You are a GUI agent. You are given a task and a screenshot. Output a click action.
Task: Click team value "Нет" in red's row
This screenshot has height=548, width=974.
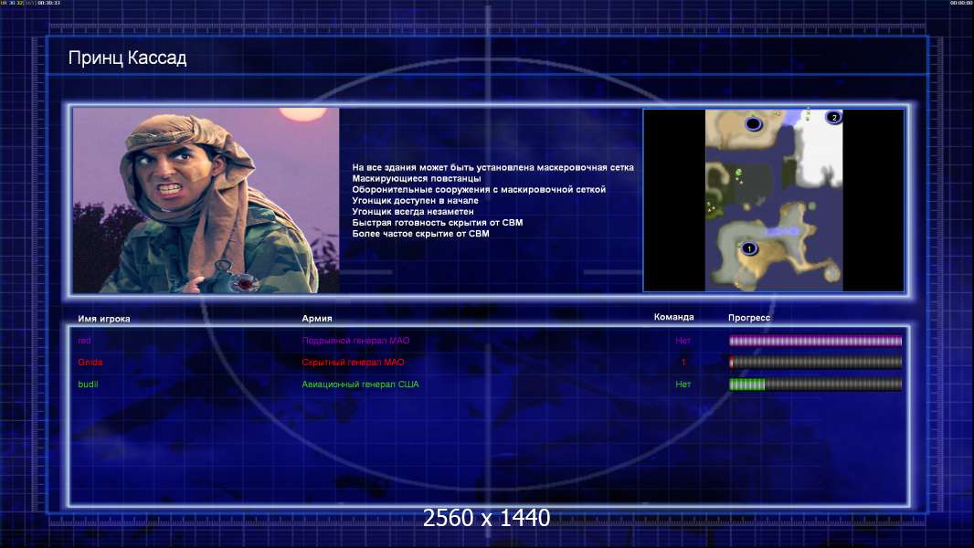tap(683, 341)
